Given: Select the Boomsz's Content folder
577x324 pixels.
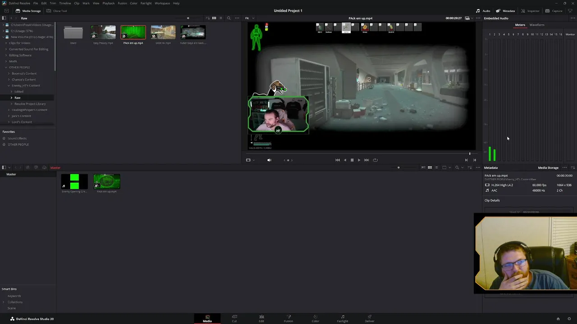Looking at the screenshot, I should (x=24, y=73).
